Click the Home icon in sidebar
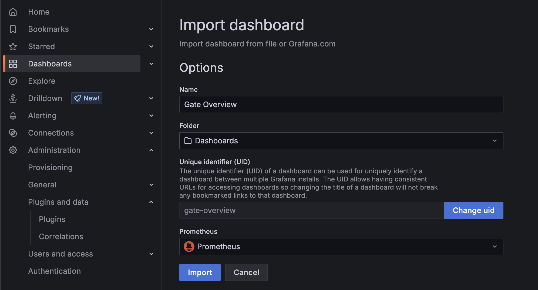This screenshot has height=290, width=538. point(13,12)
